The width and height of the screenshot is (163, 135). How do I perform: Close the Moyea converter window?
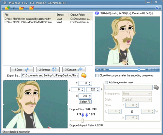pos(156,2)
